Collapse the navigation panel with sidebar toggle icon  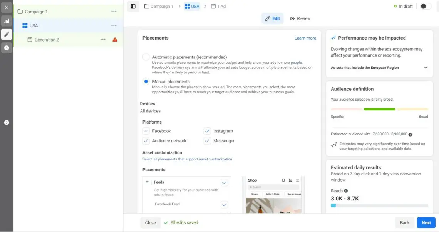point(133,7)
